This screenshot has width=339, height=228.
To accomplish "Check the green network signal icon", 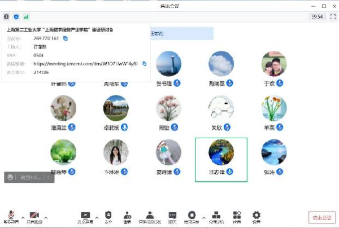I will [25, 17].
